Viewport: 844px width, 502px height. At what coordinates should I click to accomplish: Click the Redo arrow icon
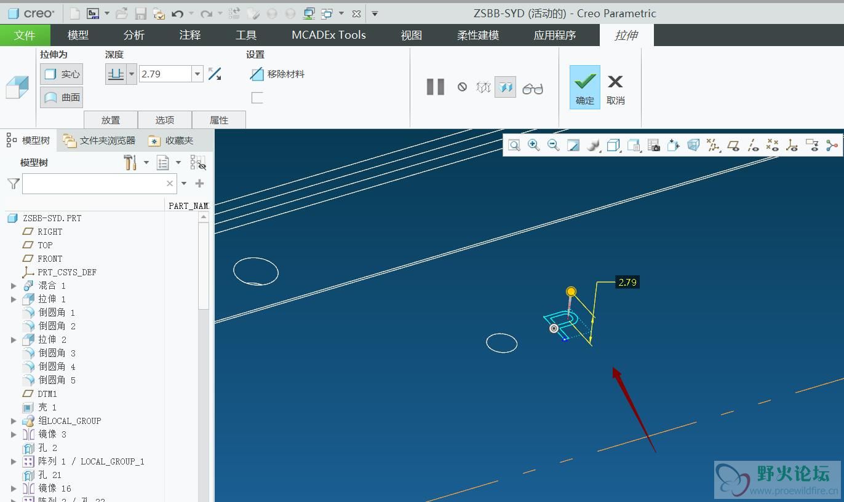coord(207,13)
